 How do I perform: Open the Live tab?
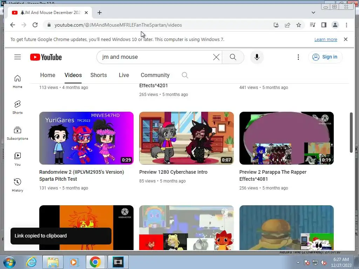coord(124,75)
